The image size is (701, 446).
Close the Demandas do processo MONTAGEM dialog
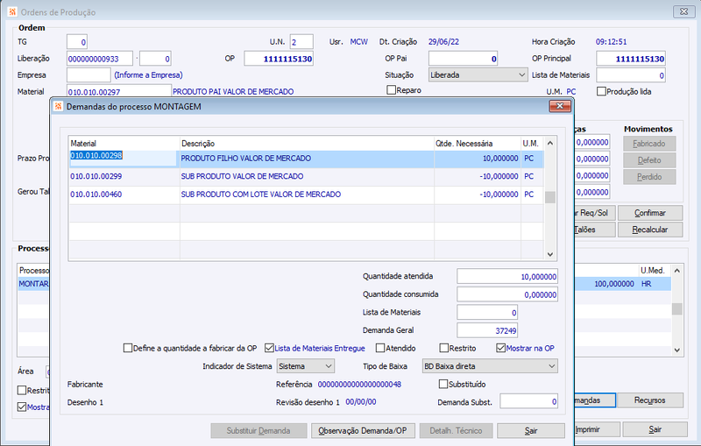coord(560,106)
